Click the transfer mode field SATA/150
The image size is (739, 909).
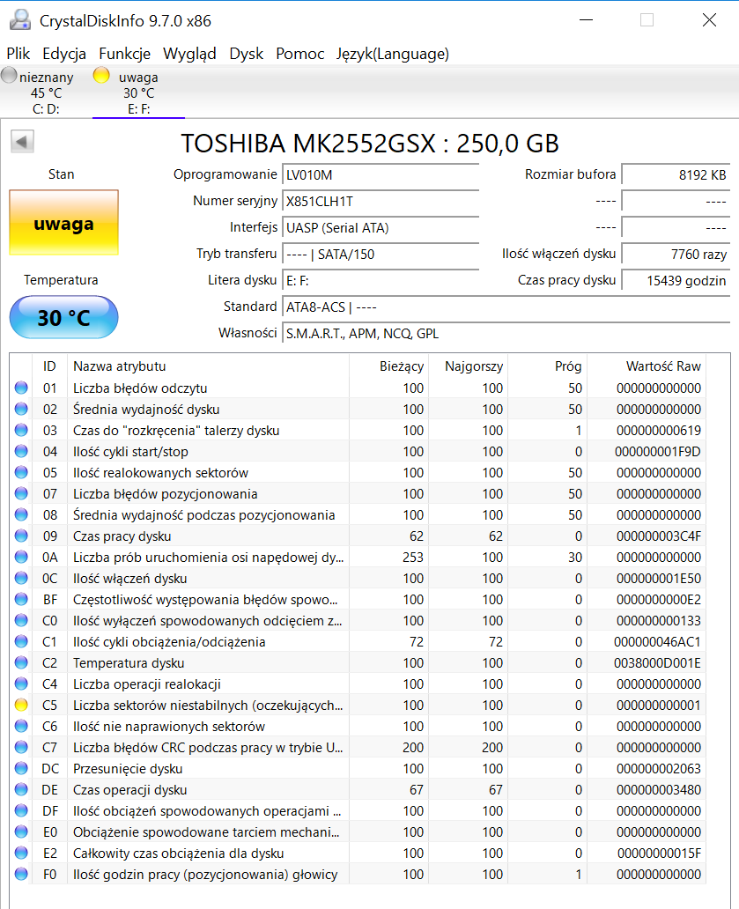click(381, 254)
